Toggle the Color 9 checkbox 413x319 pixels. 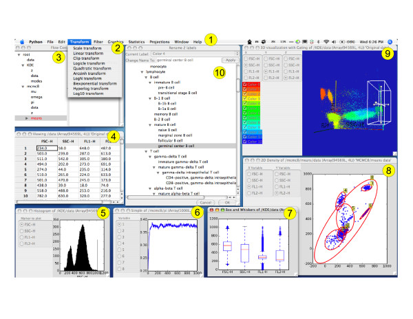click(x=244, y=127)
